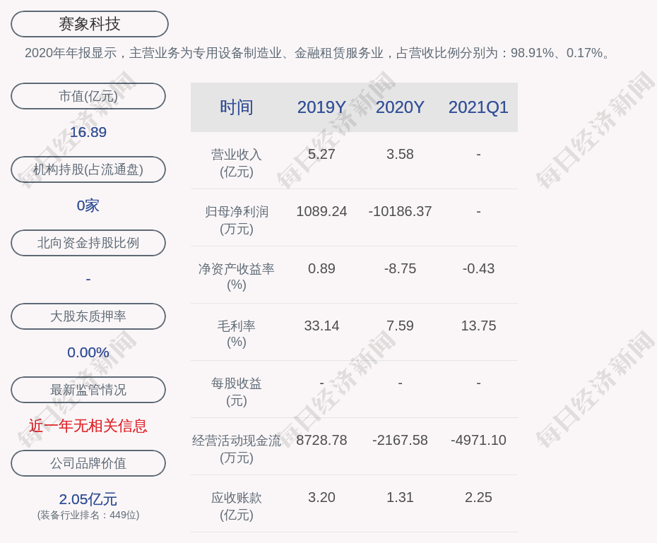This screenshot has width=657, height=543.
Task: Click receivables value 2.25
Action: tap(478, 497)
